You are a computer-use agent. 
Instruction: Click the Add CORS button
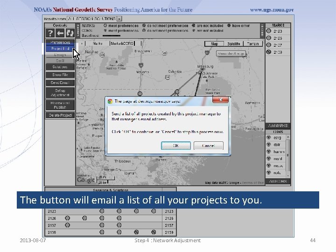[278, 181]
